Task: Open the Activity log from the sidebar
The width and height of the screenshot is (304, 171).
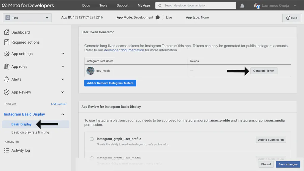Action: click(x=21, y=150)
